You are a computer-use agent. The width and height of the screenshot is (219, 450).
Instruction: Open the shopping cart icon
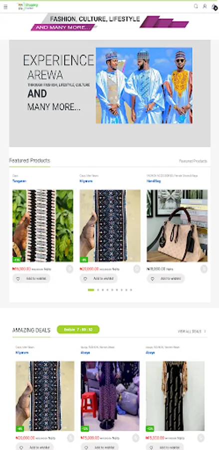pyautogui.click(x=214, y=7)
